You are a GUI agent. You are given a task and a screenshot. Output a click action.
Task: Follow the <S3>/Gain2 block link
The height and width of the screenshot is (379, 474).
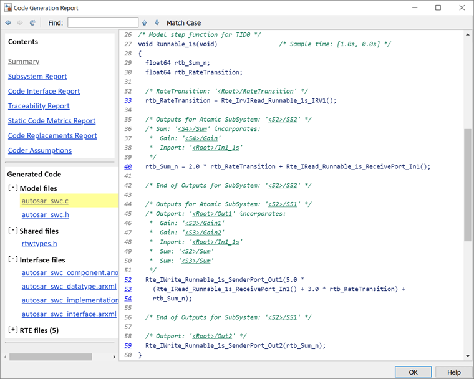coord(203,233)
